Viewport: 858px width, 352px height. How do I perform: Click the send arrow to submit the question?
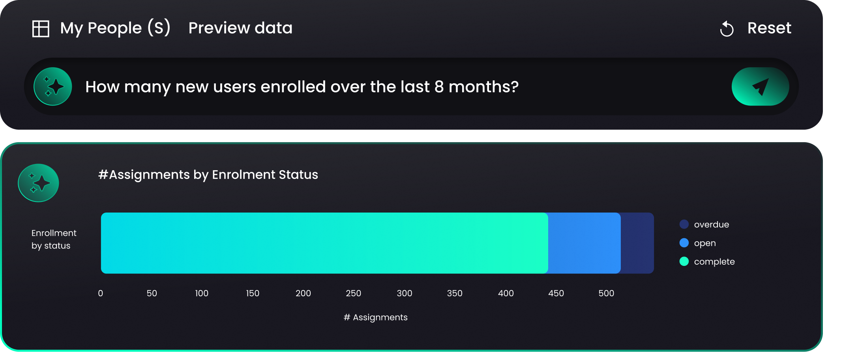(x=760, y=87)
